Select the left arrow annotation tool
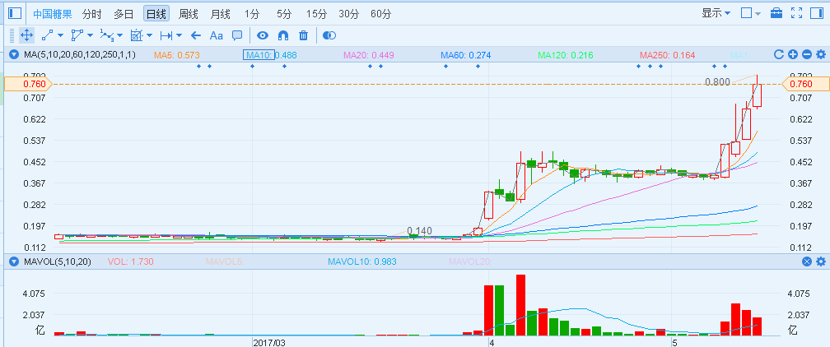The image size is (830, 347). click(196, 35)
